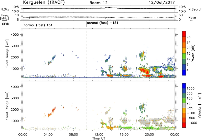Click the '3000' tick of the velocity panel
The height and width of the screenshot is (140, 202).
coord(15,98)
